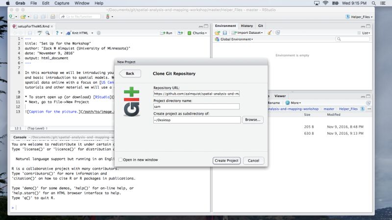The width and height of the screenshot is (392, 220).
Task: Click the Size column header
Action: point(307,115)
